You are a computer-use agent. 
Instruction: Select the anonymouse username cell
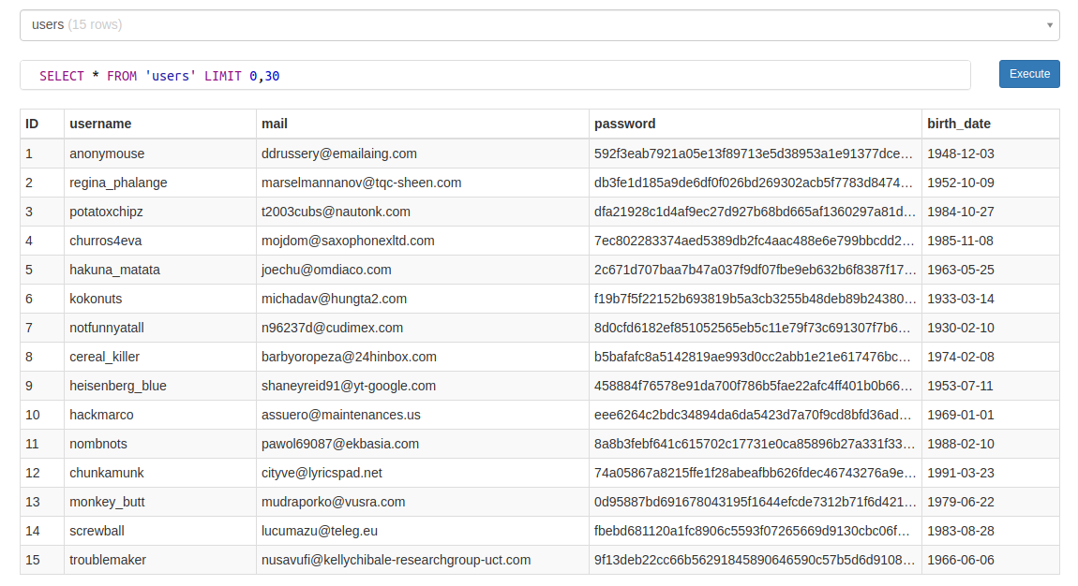(x=107, y=154)
